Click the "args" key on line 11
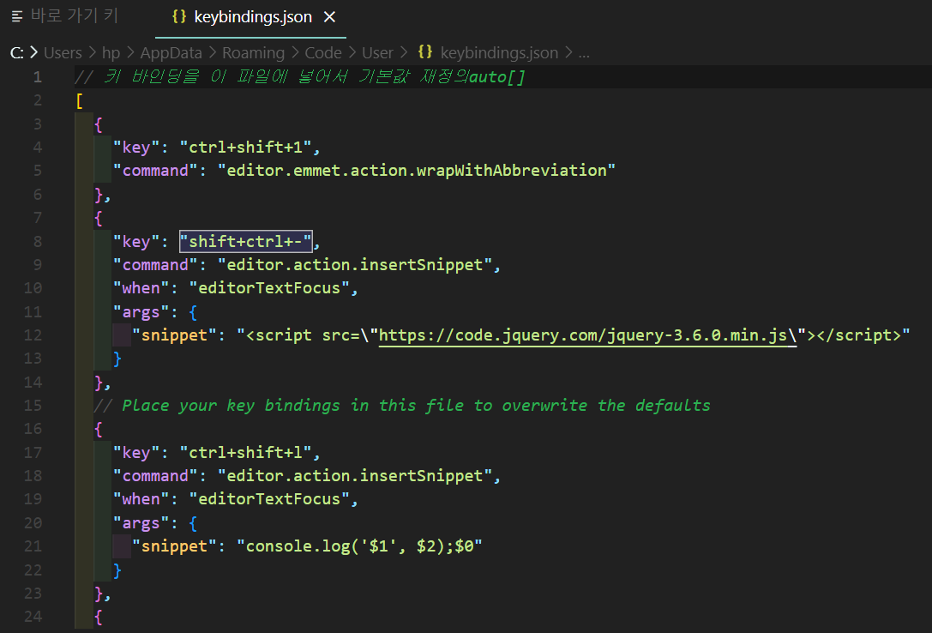The width and height of the screenshot is (932, 633). 141,312
